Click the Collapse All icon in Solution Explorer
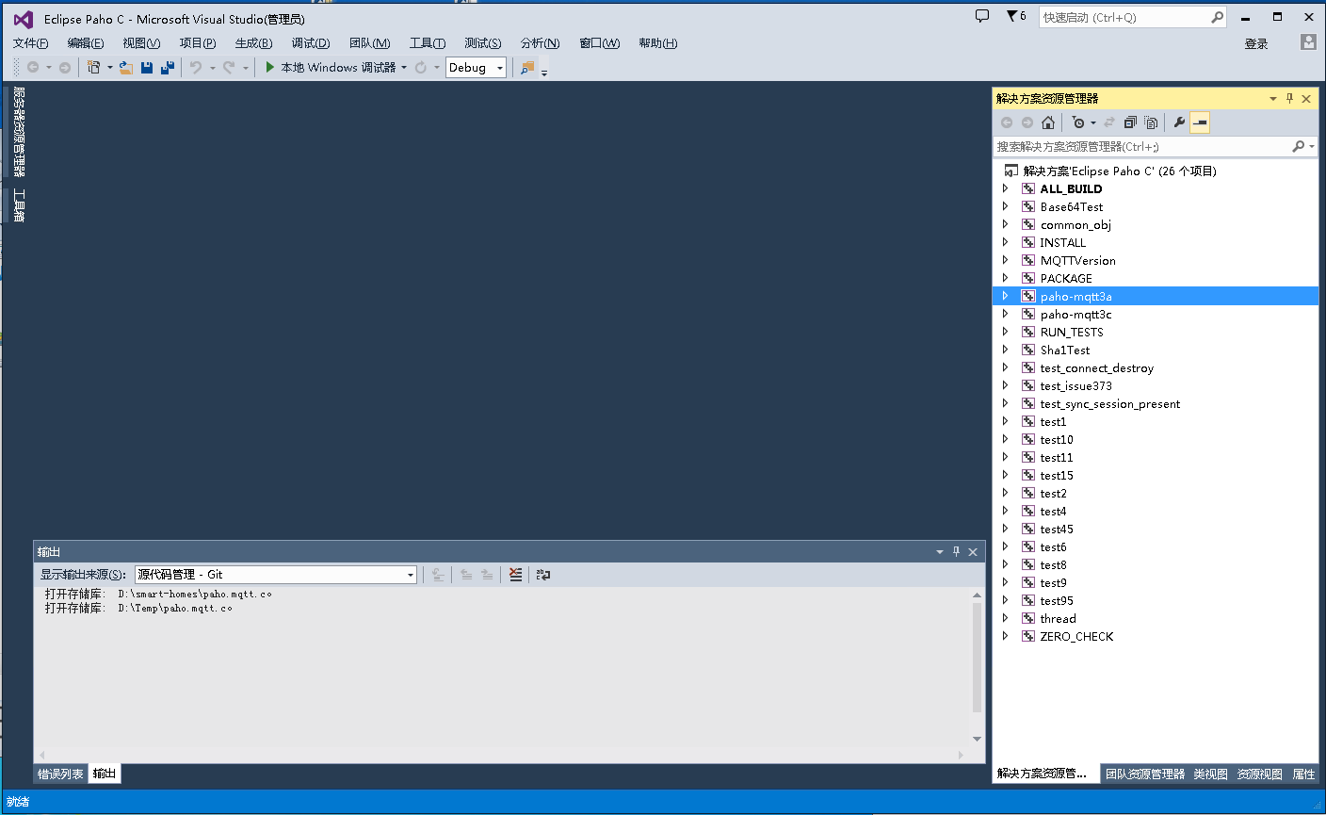Image resolution: width=1326 pixels, height=815 pixels. [1130, 122]
